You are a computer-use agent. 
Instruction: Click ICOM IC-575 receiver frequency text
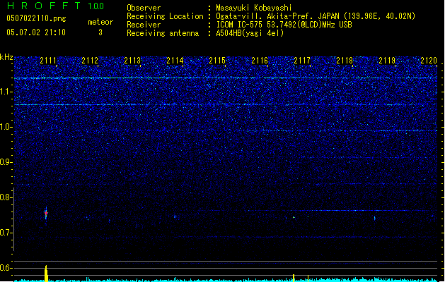284,25
